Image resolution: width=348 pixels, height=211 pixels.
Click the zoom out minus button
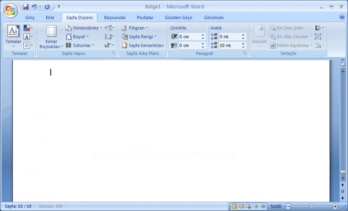288,206
